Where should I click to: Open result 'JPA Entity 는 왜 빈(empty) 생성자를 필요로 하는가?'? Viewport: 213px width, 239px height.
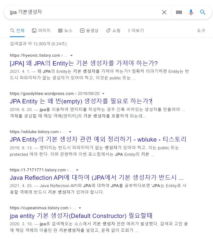81,101
